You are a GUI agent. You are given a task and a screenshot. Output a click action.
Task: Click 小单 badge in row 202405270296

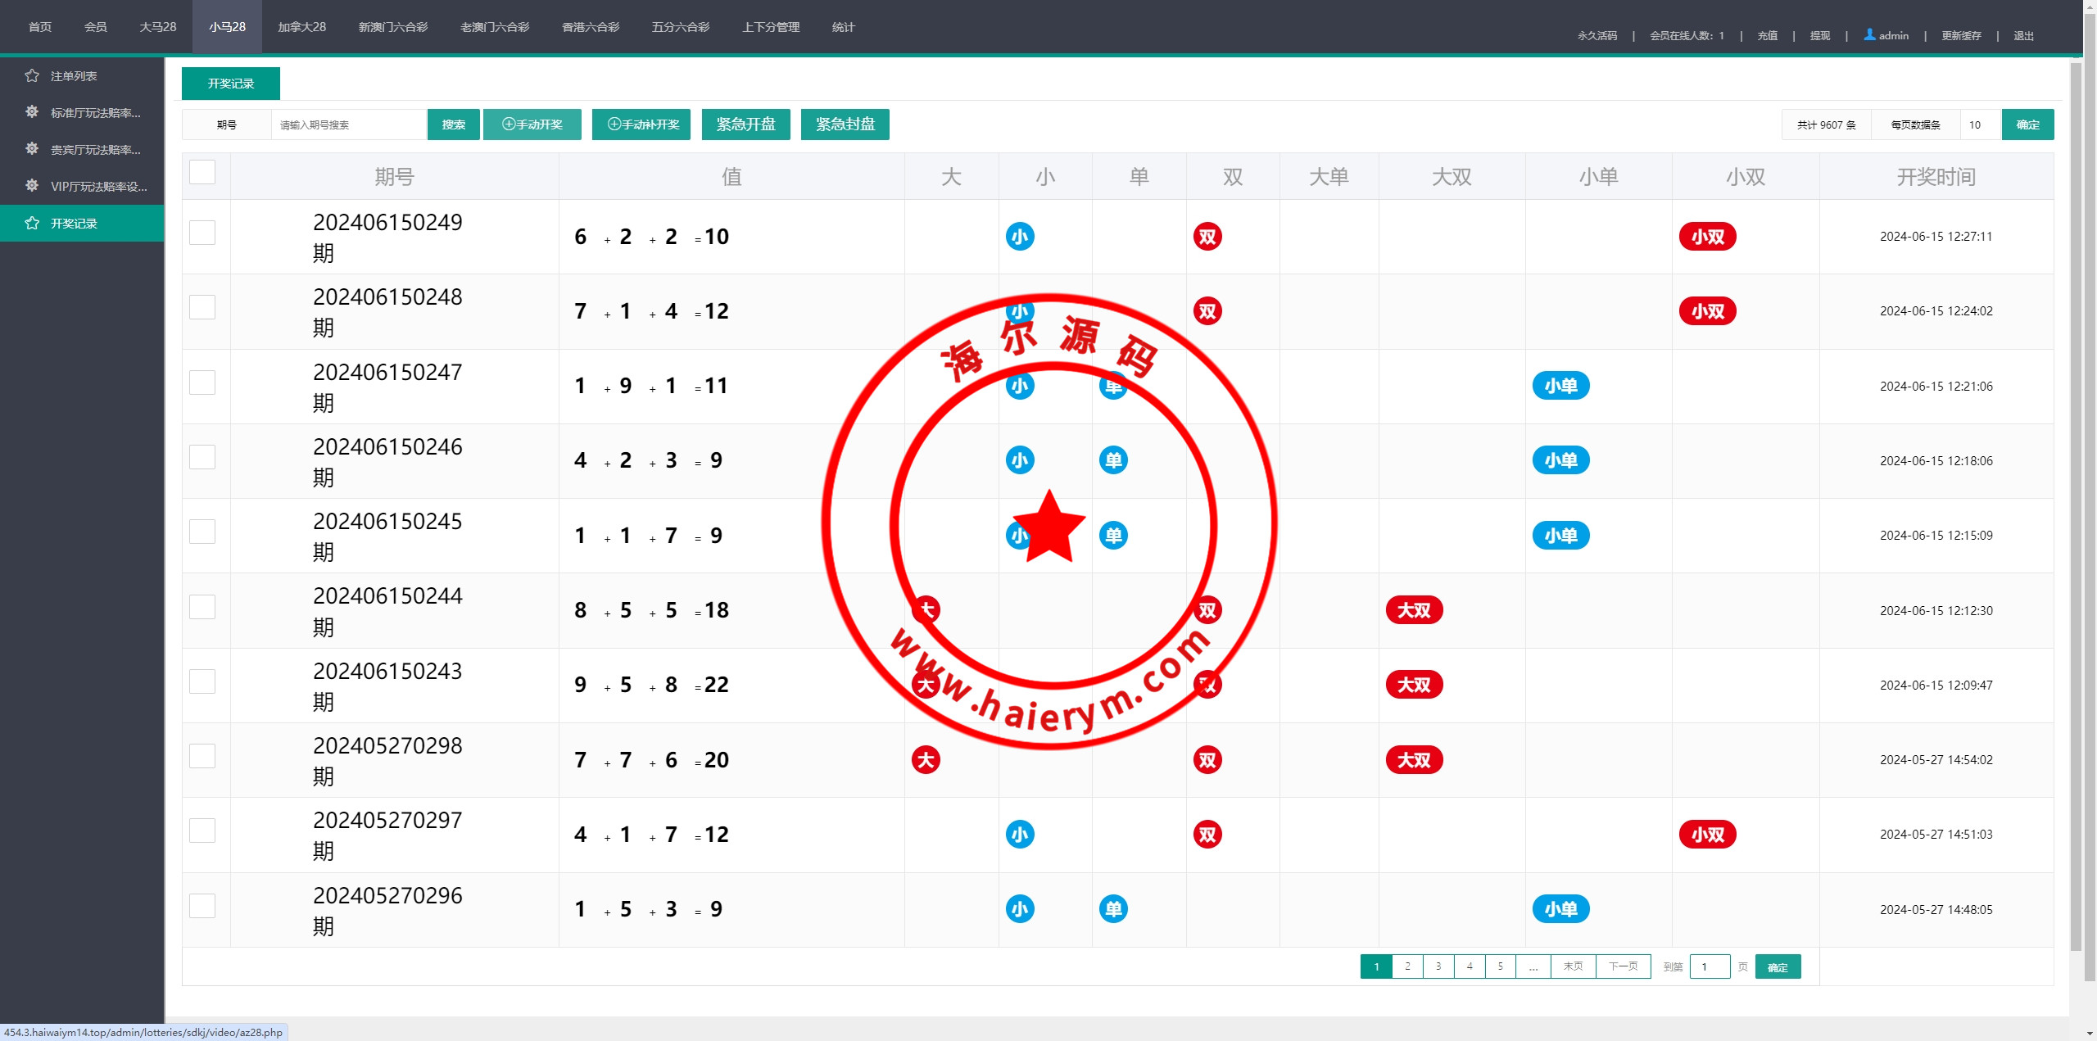[x=1560, y=909]
